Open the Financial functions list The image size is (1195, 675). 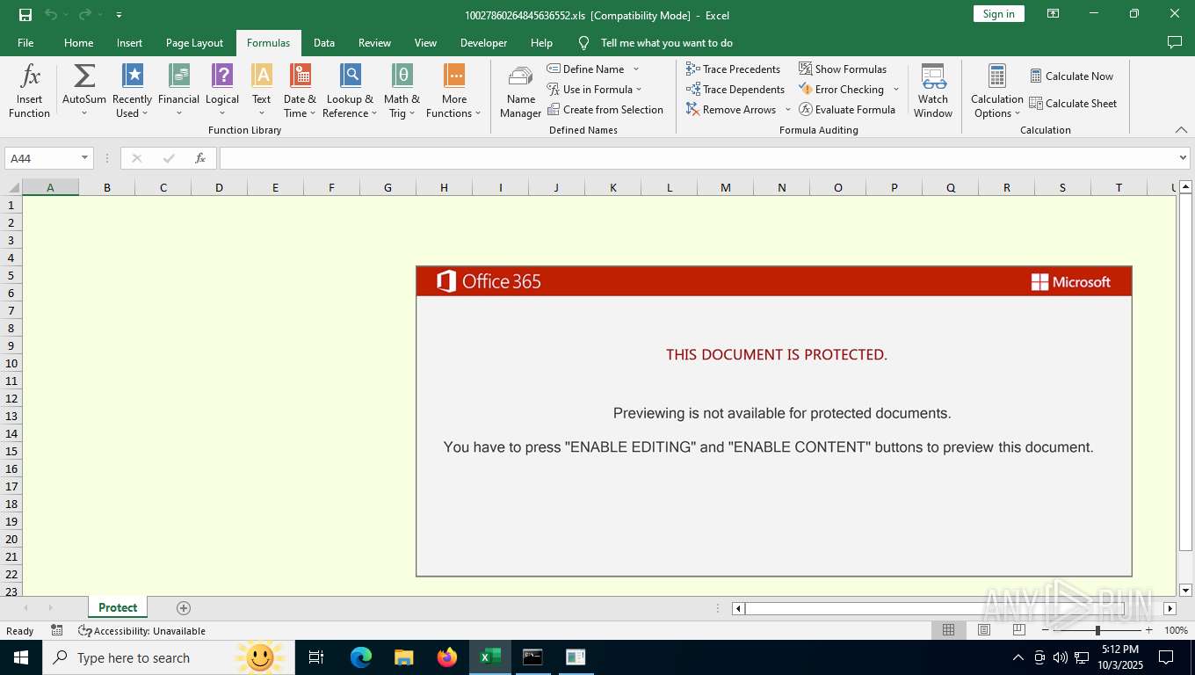tap(178, 91)
